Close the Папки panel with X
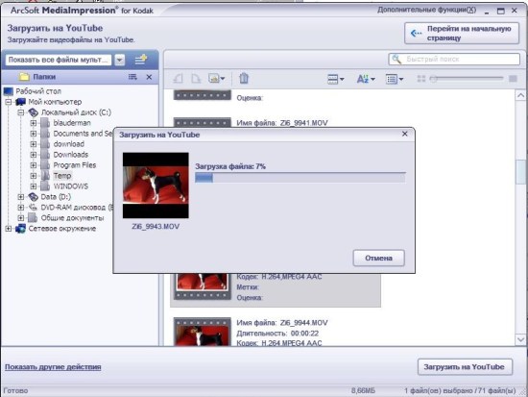528x397 pixels. [x=149, y=77]
